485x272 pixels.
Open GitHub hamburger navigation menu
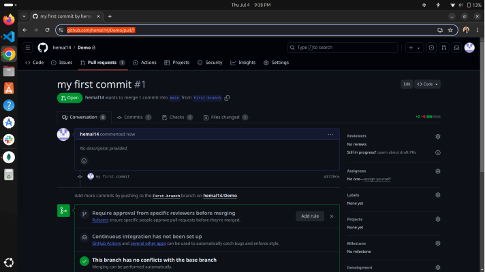coord(27,48)
